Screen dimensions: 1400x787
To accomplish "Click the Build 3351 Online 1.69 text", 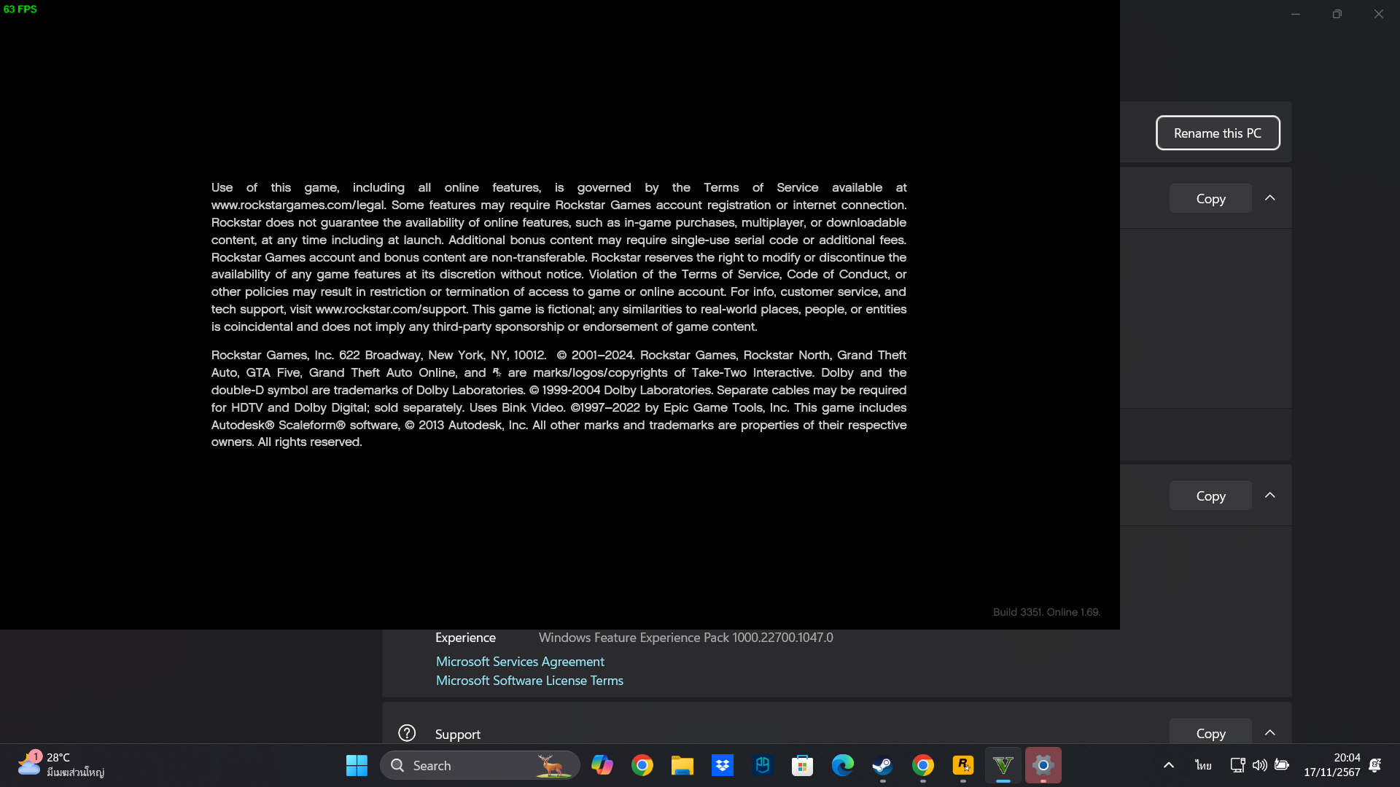I will point(1046,612).
